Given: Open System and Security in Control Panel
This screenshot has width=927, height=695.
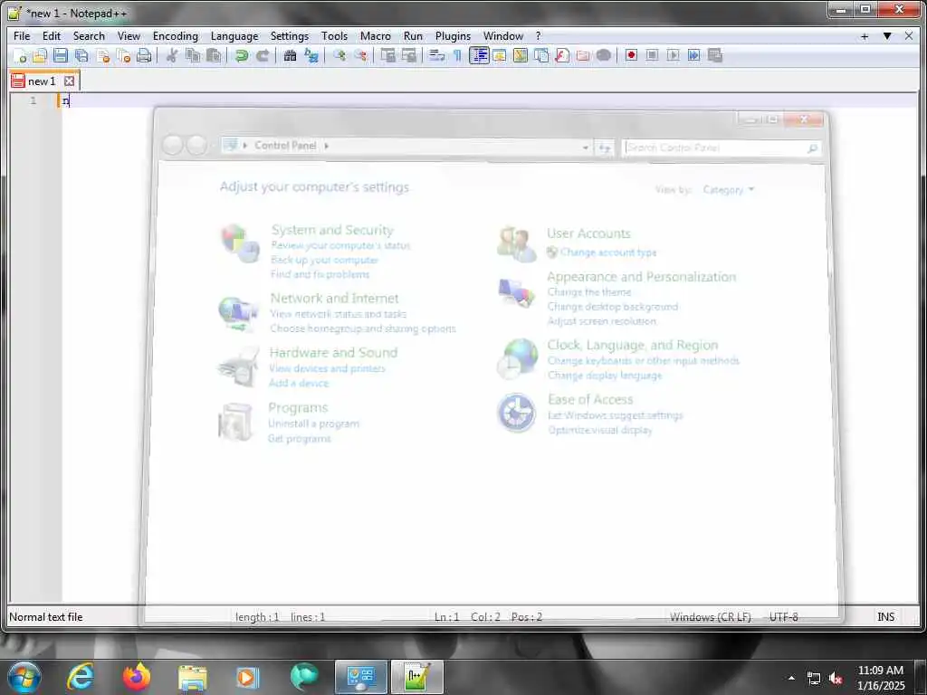Looking at the screenshot, I should (x=332, y=230).
